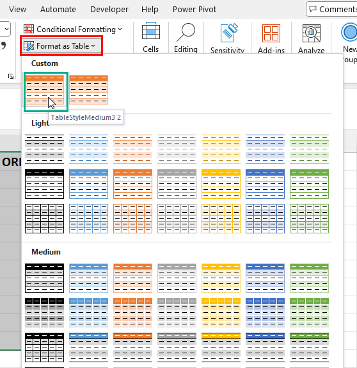Switch to the Power Pivot tab
The width and height of the screenshot is (357, 368).
pos(194,10)
